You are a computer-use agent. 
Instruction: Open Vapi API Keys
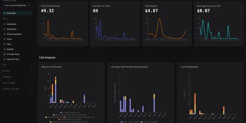tap(13, 59)
